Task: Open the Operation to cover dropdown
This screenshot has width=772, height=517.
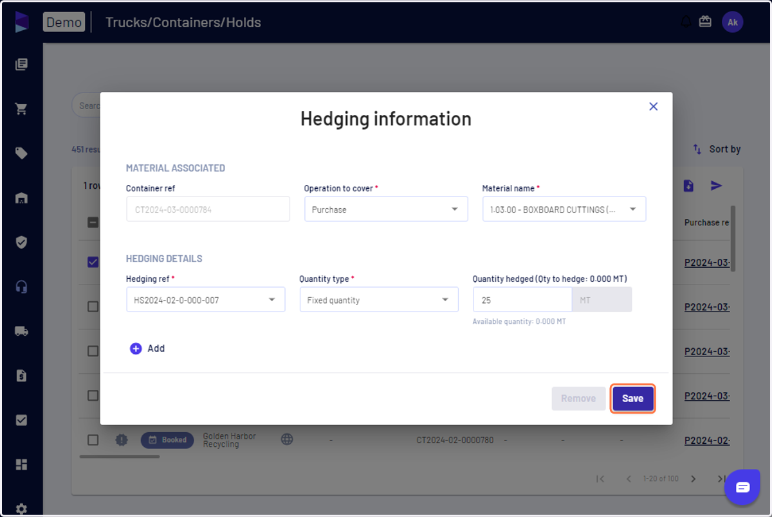Action: [386, 209]
